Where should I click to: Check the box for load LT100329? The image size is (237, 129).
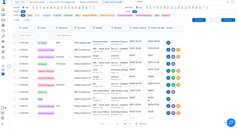[15, 92]
